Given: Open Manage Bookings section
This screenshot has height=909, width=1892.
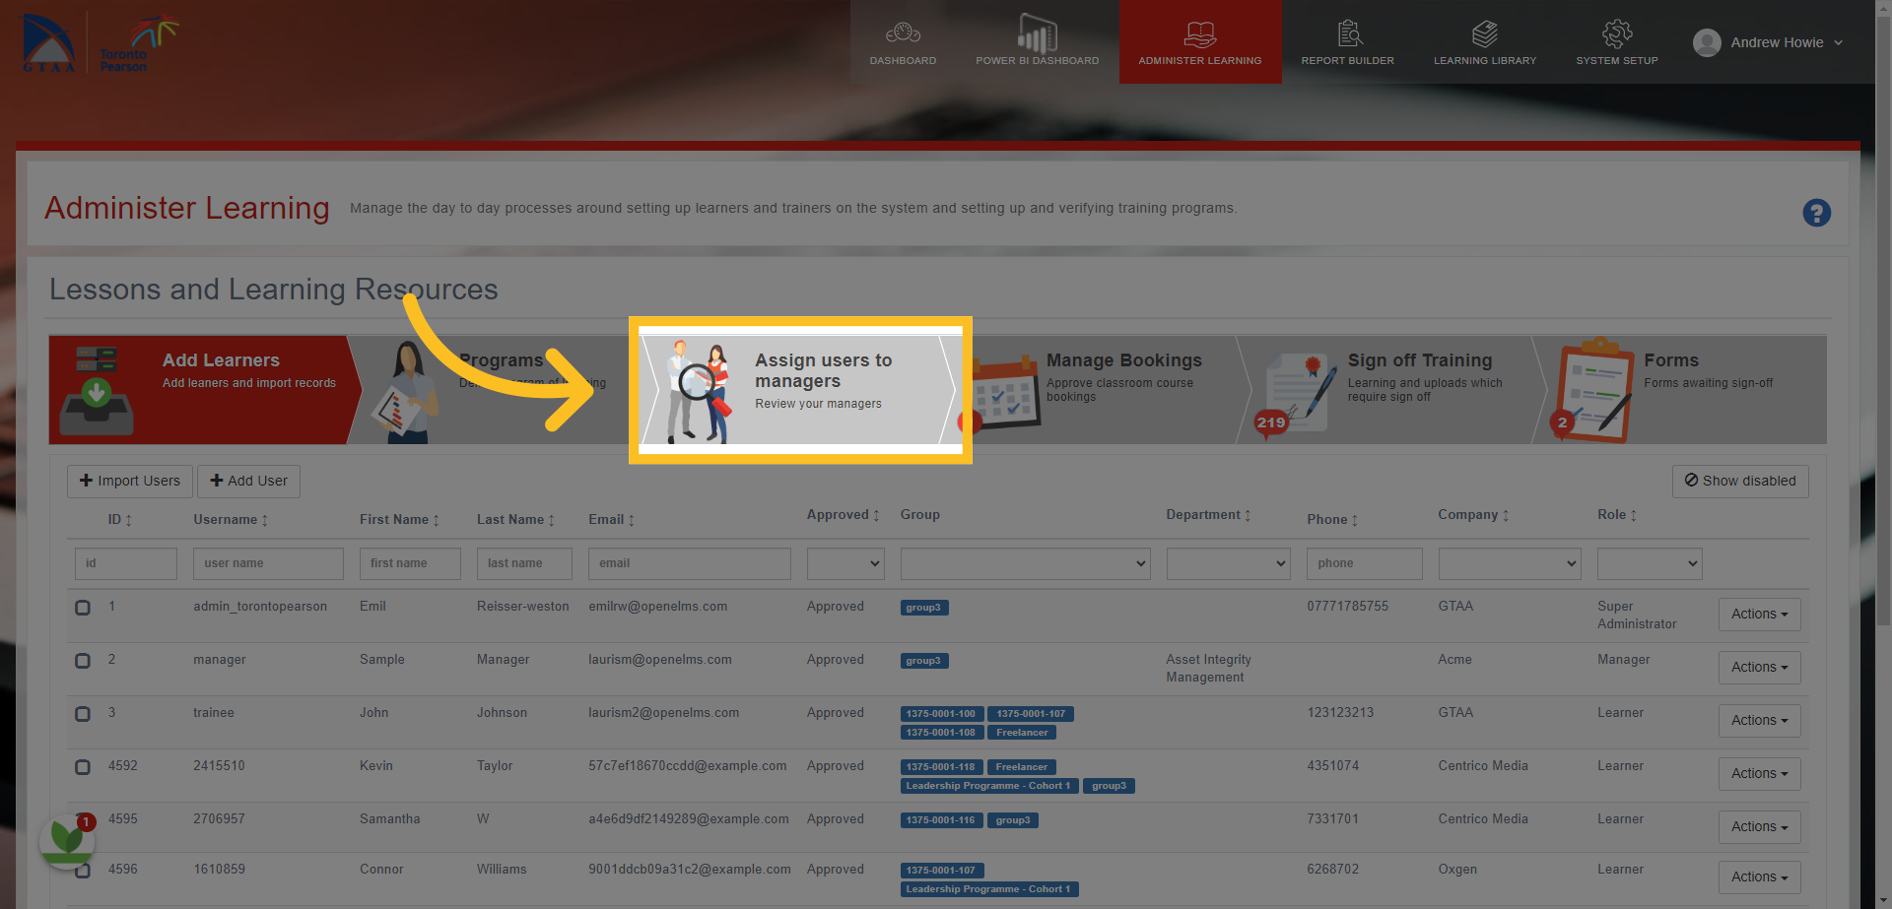Looking at the screenshot, I should [x=1104, y=390].
